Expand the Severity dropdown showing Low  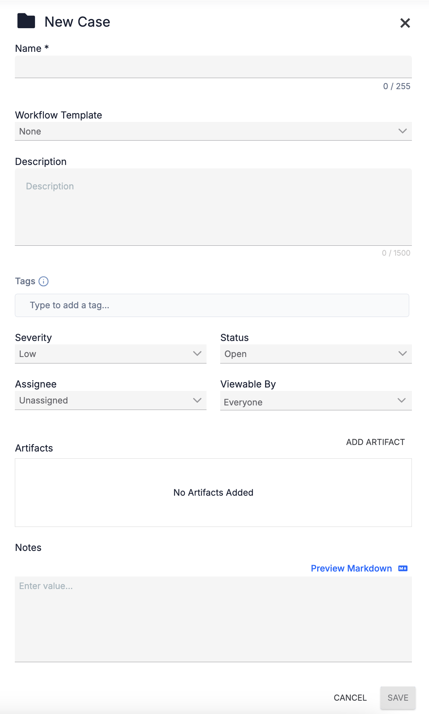coord(110,354)
